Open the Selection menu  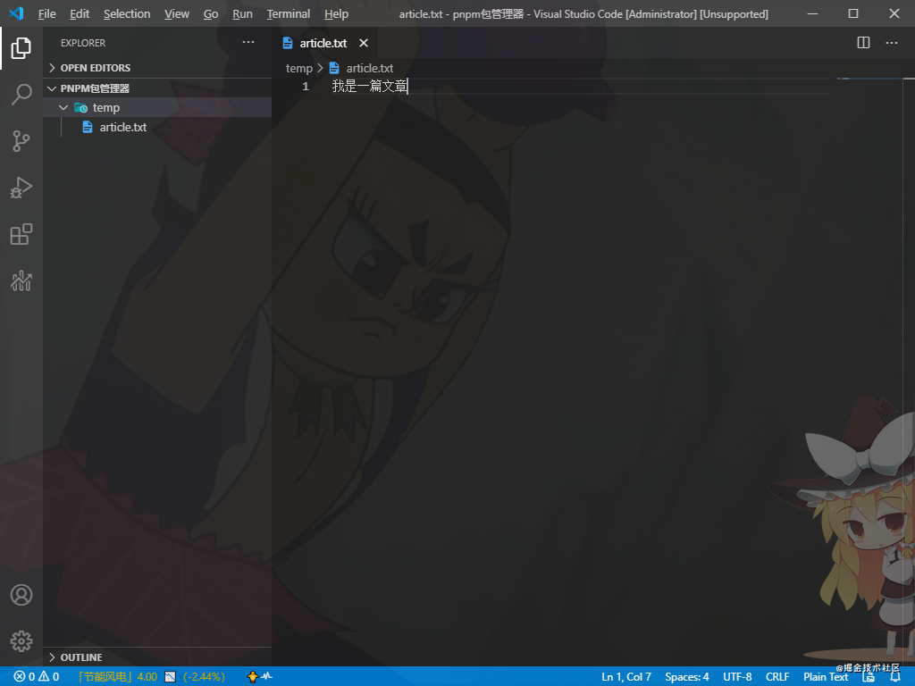point(127,13)
